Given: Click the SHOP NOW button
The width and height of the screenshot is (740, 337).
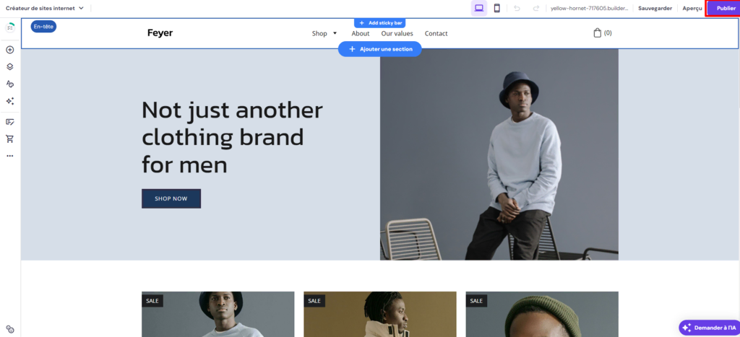Looking at the screenshot, I should [171, 198].
